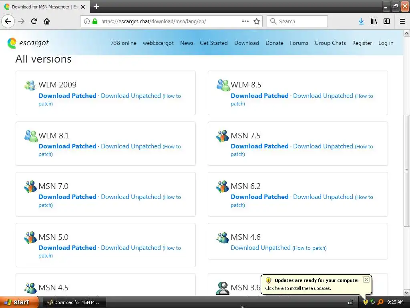The width and height of the screenshot is (410, 308).
Task: Download Unpatched MSN 6.2
Action: tap(323, 197)
